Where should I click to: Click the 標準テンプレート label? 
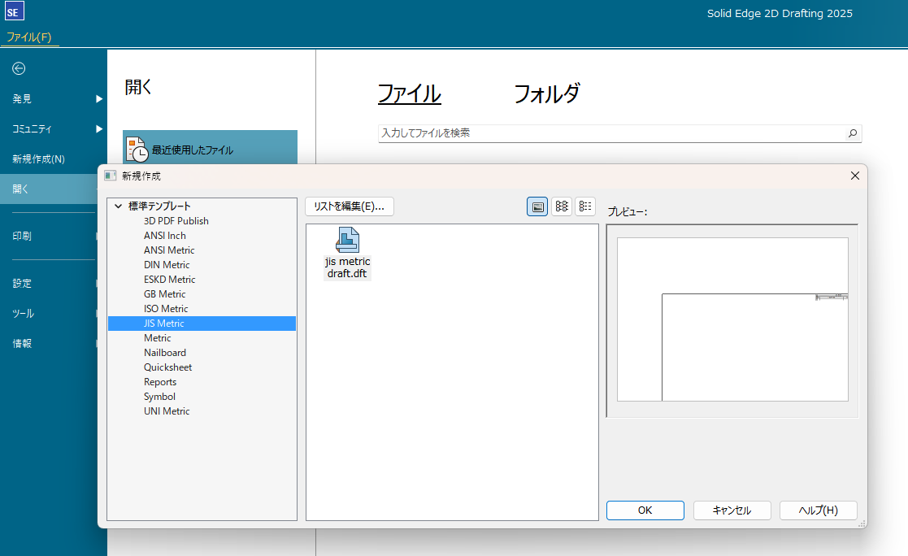[x=159, y=206]
